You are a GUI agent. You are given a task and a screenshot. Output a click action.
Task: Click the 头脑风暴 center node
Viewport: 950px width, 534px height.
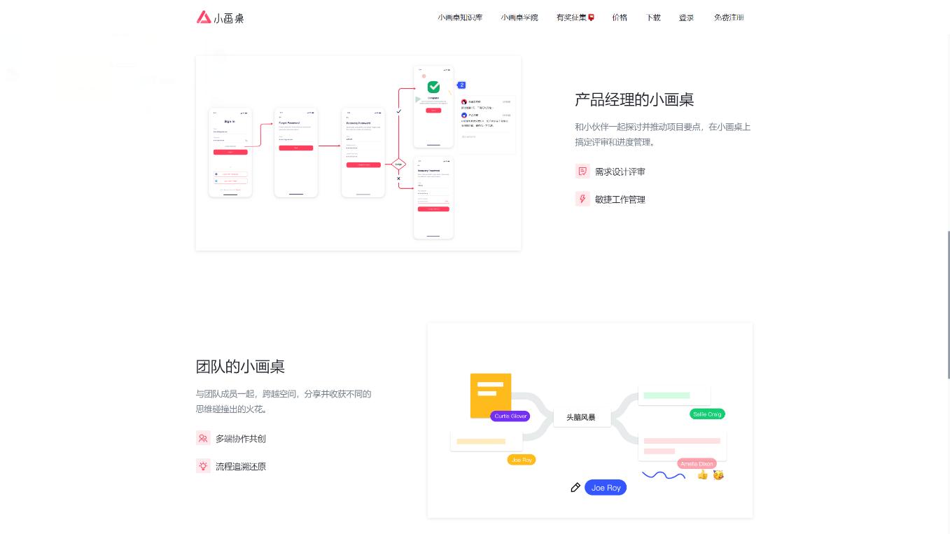coord(581,418)
